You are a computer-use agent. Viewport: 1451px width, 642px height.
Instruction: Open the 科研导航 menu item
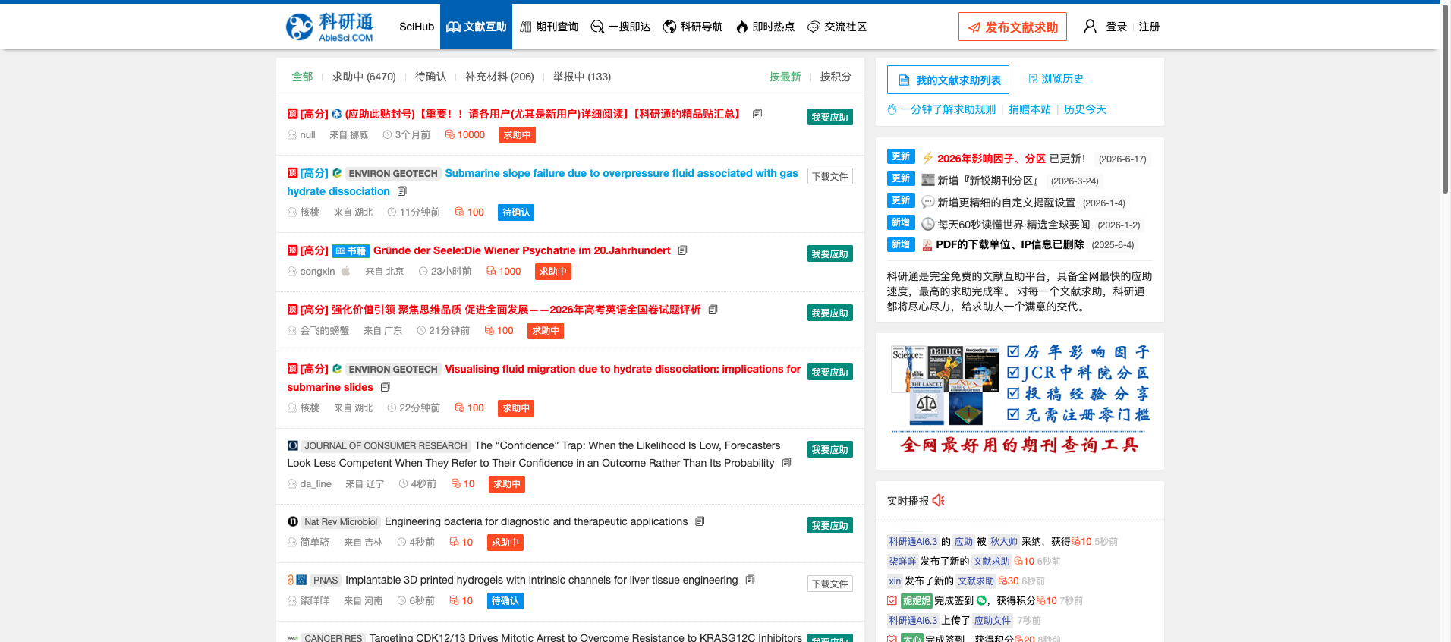pyautogui.click(x=692, y=27)
